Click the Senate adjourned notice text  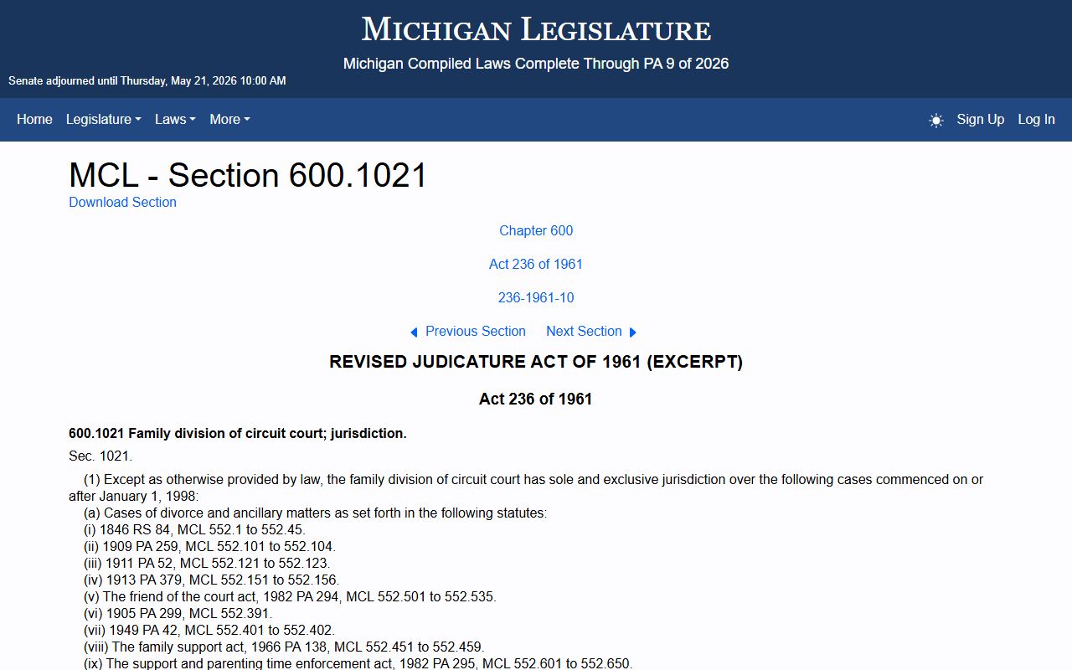(147, 81)
